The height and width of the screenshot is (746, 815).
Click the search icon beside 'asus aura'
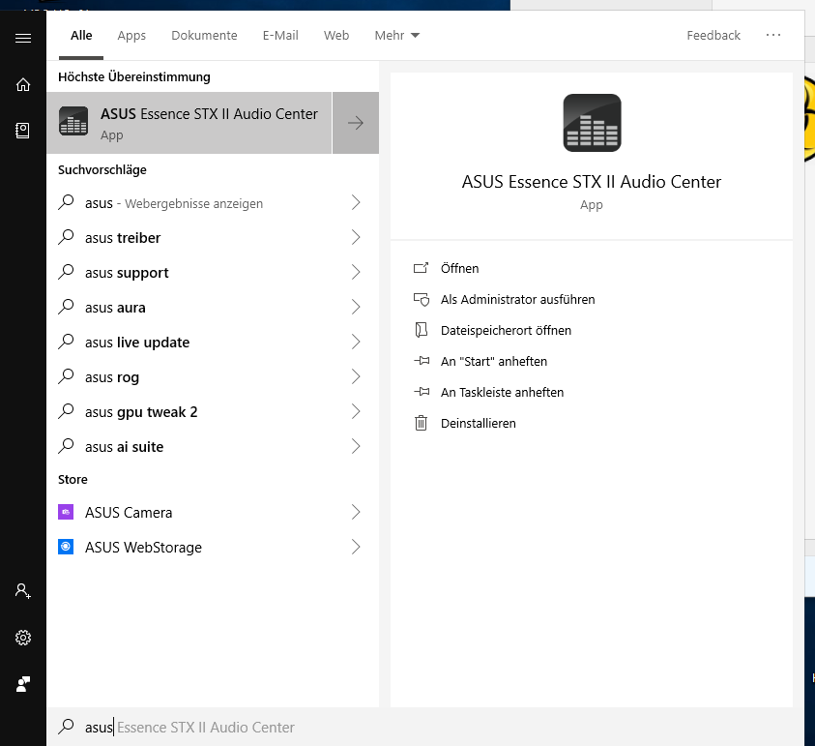pyautogui.click(x=66, y=307)
